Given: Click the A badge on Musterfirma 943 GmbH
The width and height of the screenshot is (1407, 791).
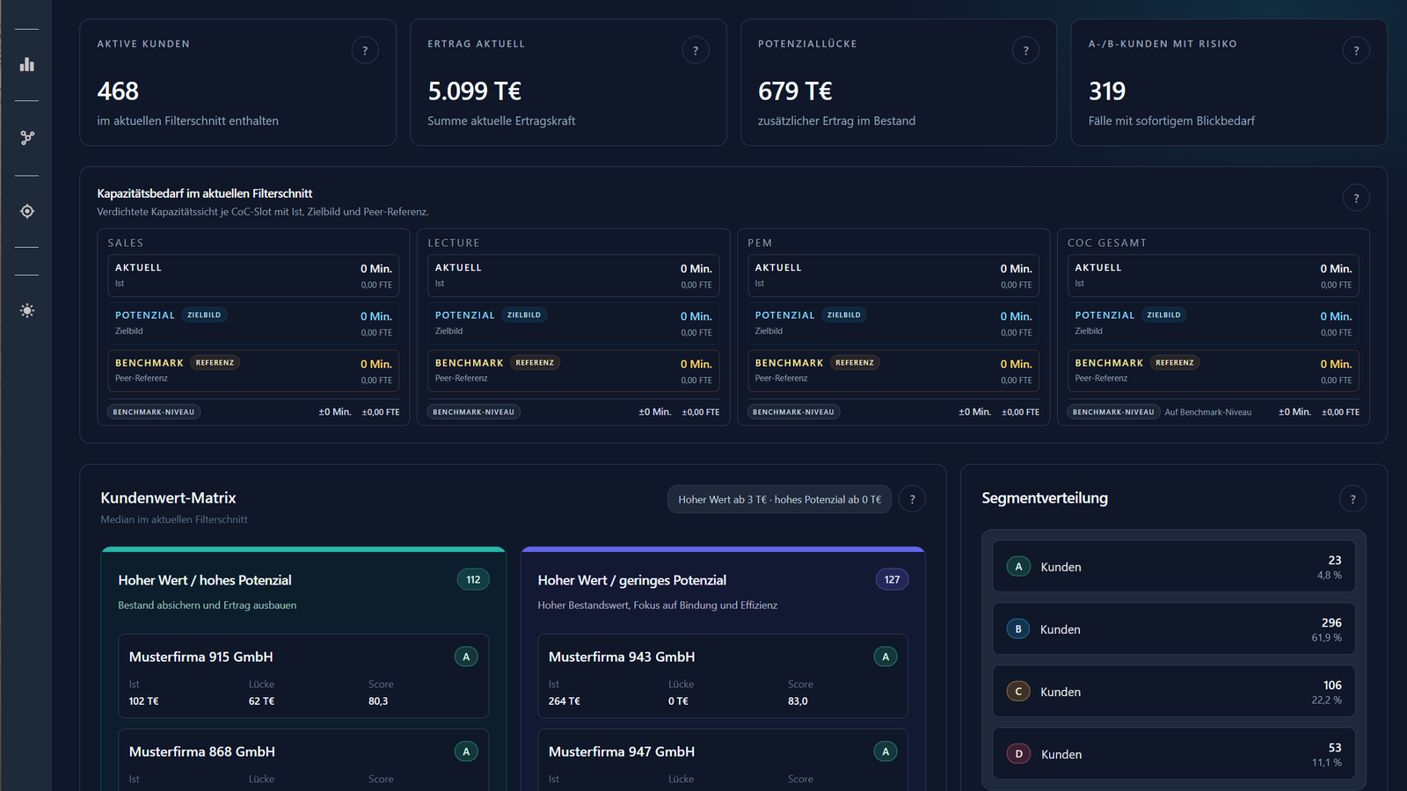Looking at the screenshot, I should (x=886, y=657).
